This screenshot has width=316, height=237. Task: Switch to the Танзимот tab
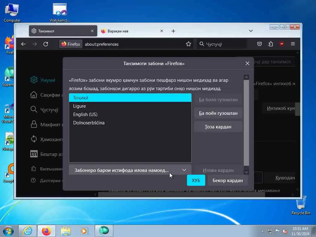coord(63,31)
